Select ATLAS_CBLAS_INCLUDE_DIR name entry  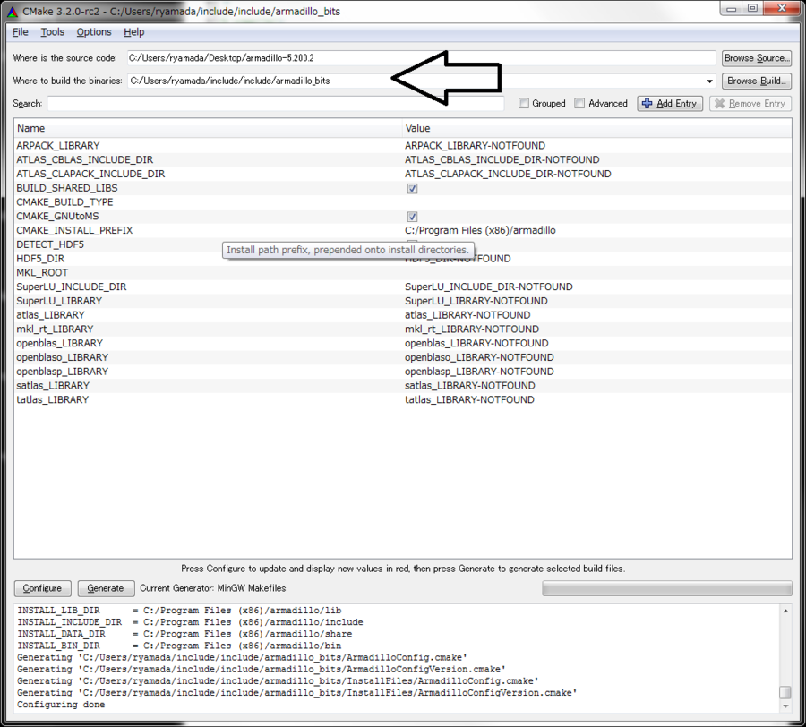click(85, 159)
